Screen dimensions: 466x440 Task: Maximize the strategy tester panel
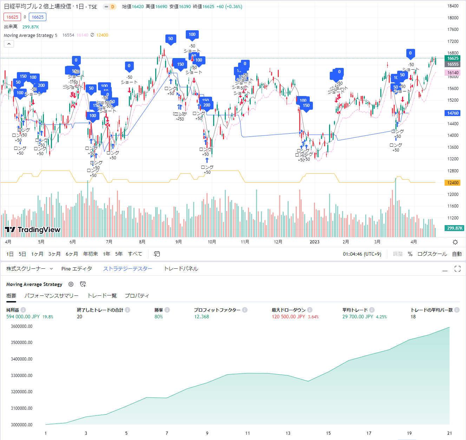(457, 269)
